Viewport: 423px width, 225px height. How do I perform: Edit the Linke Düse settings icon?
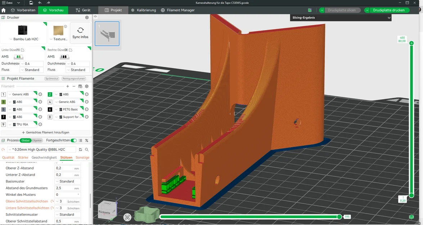(23, 50)
